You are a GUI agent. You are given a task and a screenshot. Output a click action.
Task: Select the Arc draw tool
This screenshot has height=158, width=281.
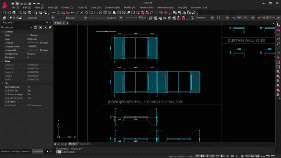point(96,13)
